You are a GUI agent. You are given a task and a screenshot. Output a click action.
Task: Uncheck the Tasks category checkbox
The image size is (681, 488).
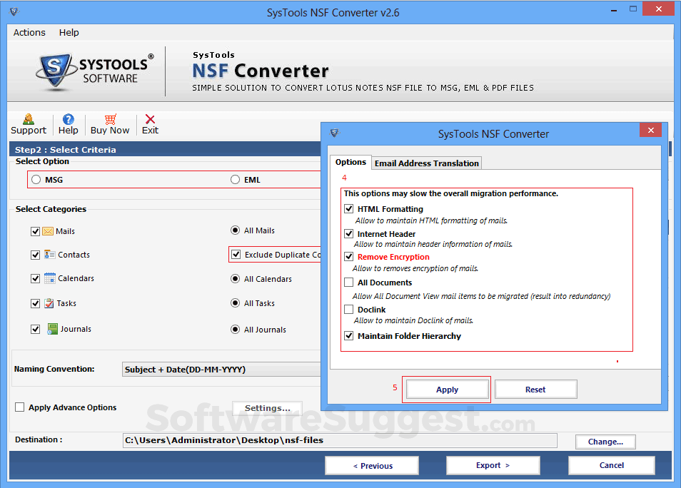click(36, 303)
